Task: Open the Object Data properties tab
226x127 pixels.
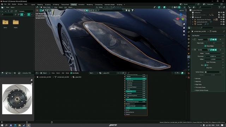Action: (x=189, y=70)
